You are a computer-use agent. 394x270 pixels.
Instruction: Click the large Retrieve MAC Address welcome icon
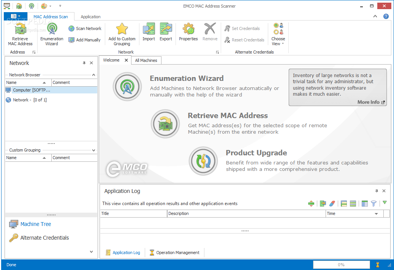click(x=165, y=123)
